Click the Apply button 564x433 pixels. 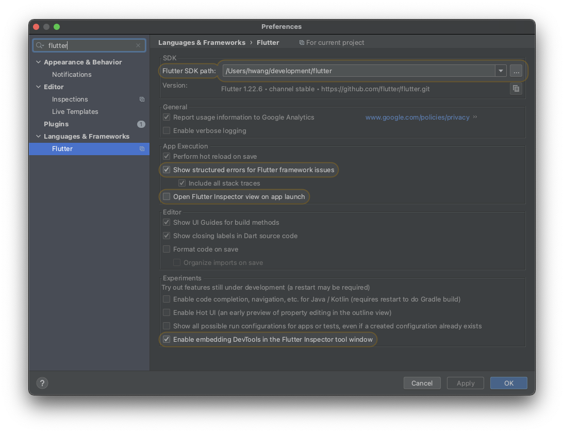466,383
